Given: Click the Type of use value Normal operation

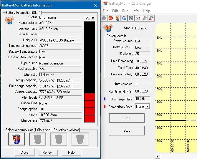Looking at the screenshot, I should 60,63.
